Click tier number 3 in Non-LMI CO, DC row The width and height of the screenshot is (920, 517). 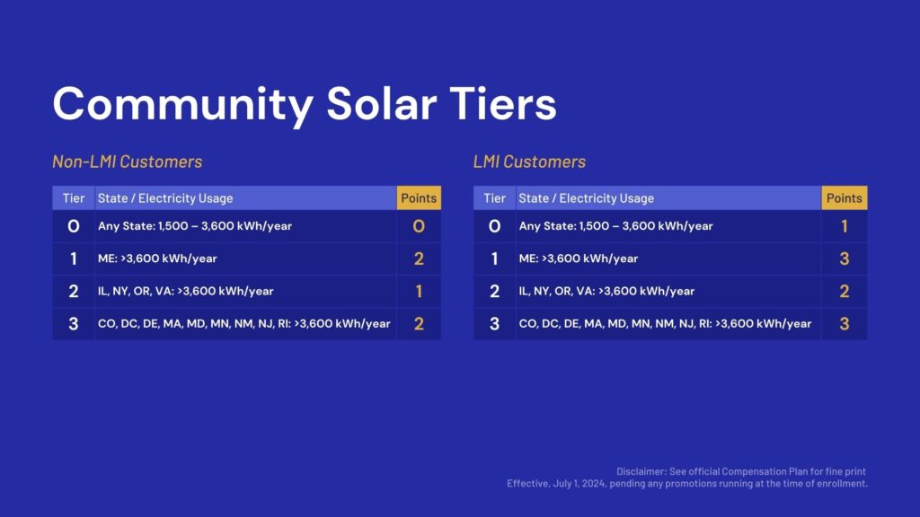pyautogui.click(x=74, y=323)
